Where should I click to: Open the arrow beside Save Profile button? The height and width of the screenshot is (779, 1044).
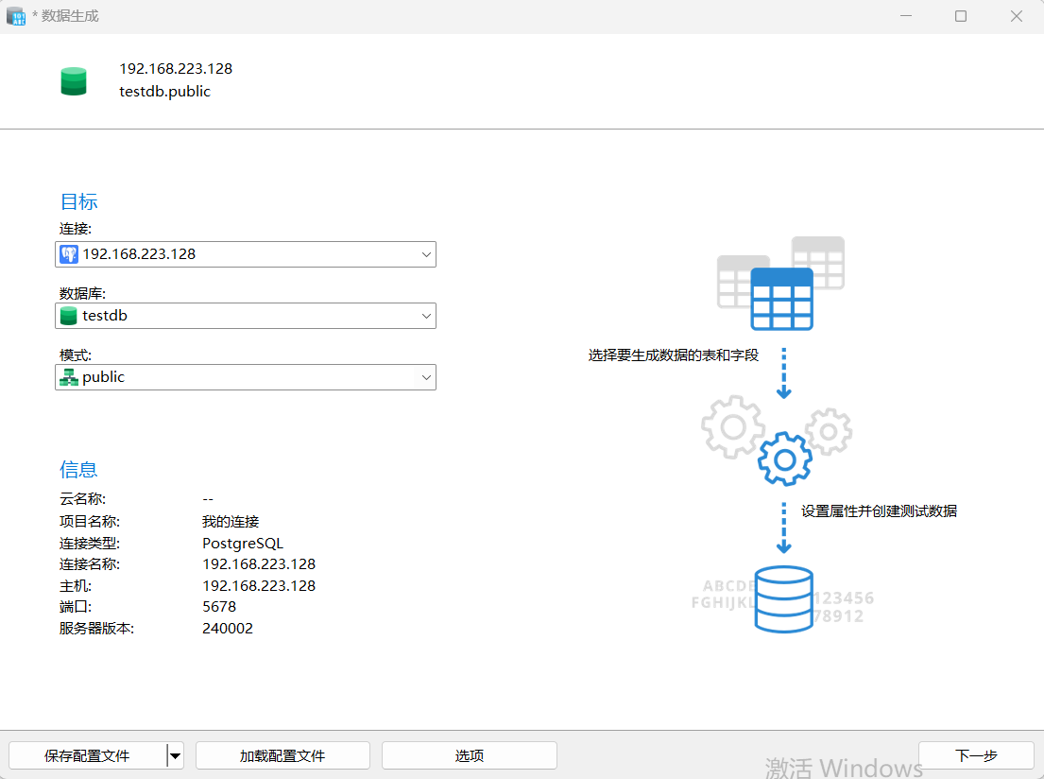pos(175,755)
